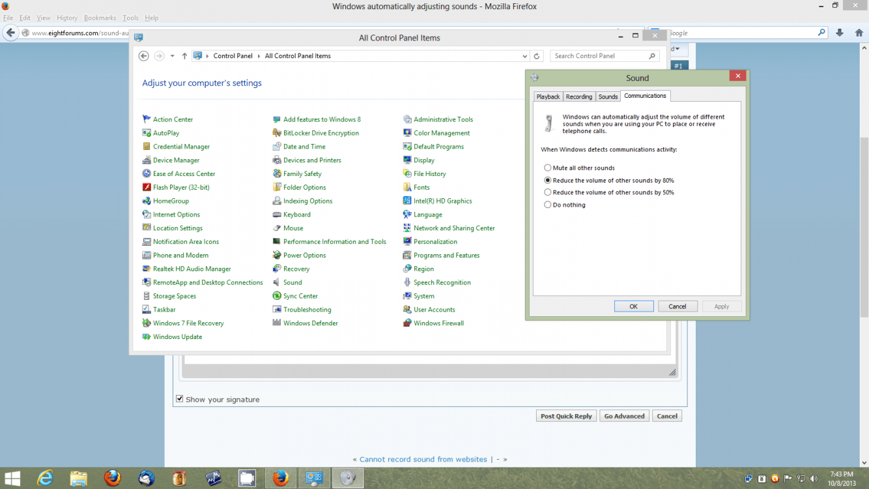869x489 pixels.
Task: Open the Realtek HD Audio Manager icon
Action: [147, 269]
